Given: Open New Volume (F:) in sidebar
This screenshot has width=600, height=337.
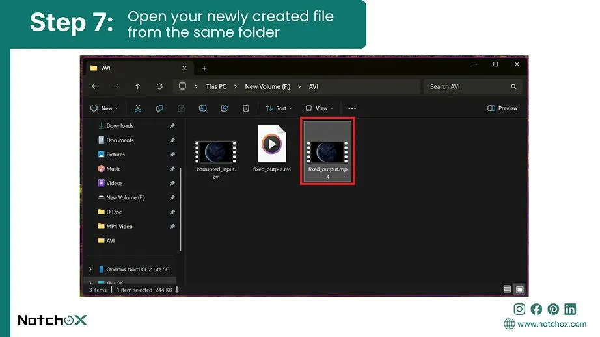Looking at the screenshot, I should (x=121, y=197).
